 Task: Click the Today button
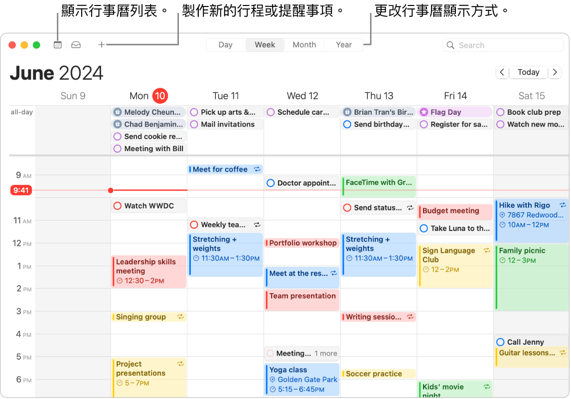point(528,72)
